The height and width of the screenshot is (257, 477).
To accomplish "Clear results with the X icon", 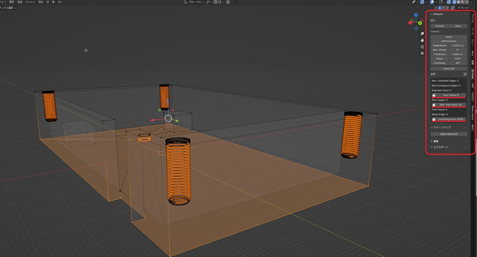I will [465, 74].
